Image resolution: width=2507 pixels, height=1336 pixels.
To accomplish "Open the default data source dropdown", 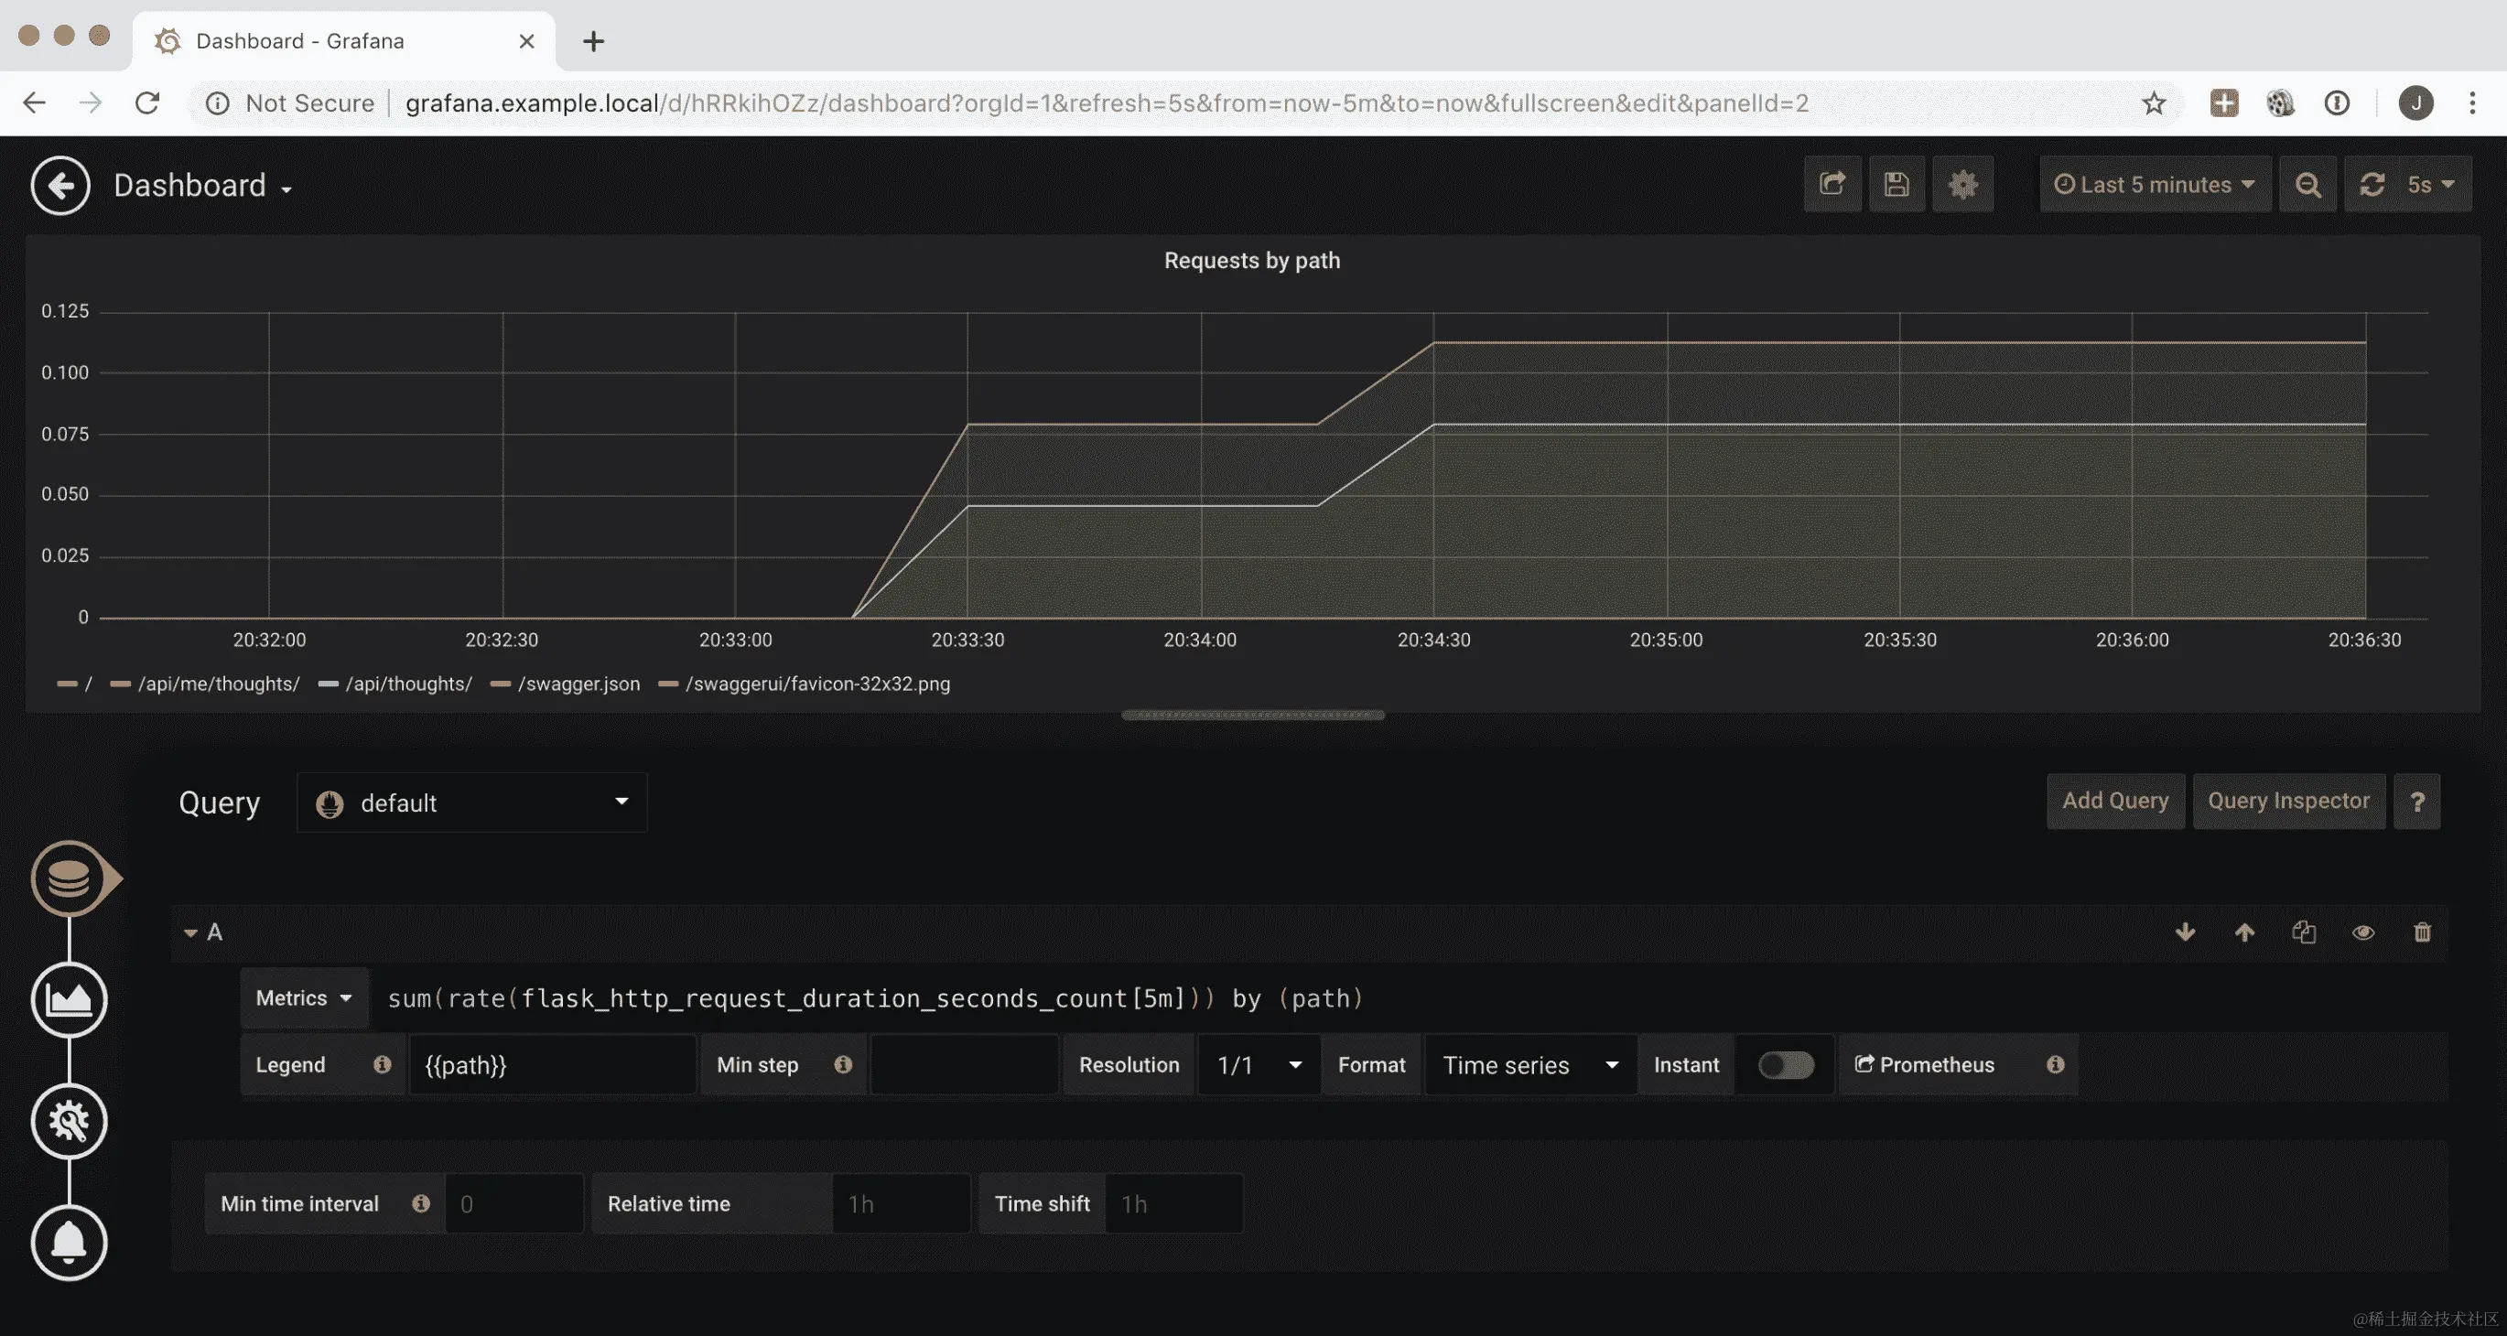I will pos(472,803).
